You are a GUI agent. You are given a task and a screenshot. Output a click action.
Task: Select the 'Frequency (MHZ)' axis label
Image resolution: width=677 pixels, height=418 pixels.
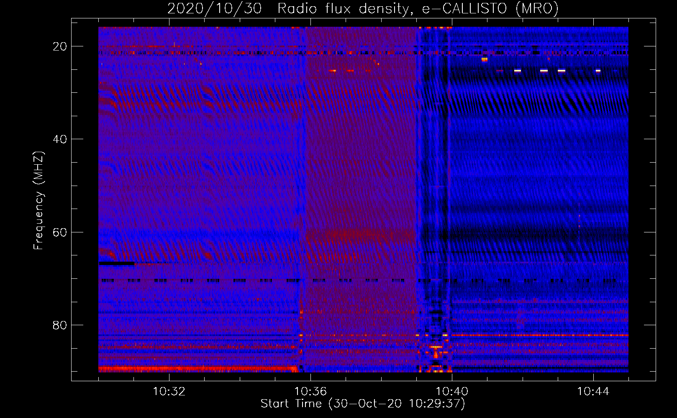click(38, 200)
